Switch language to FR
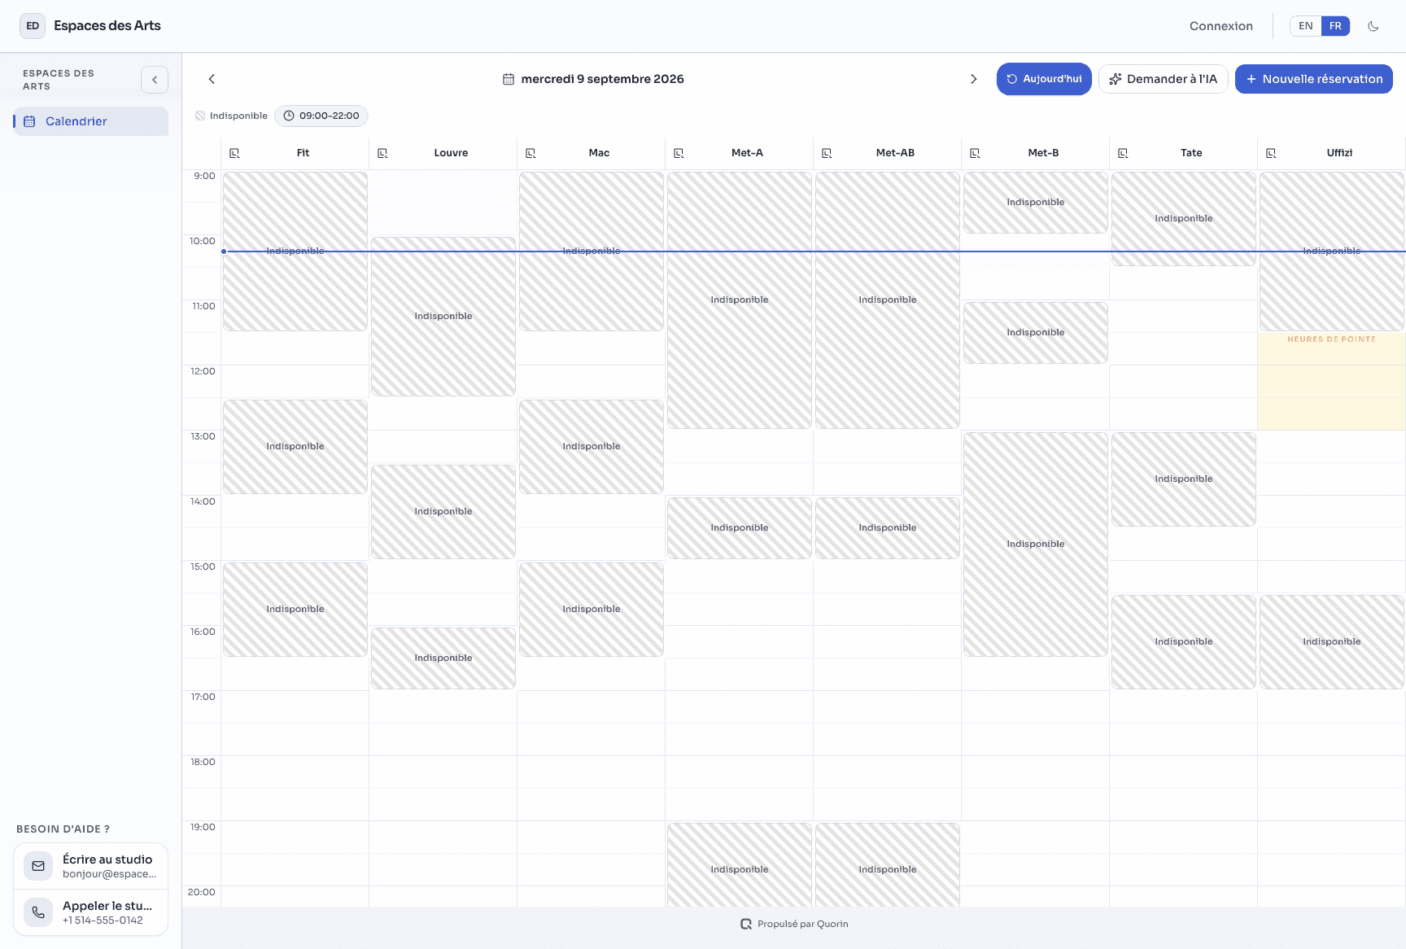1406x949 pixels. (x=1335, y=26)
